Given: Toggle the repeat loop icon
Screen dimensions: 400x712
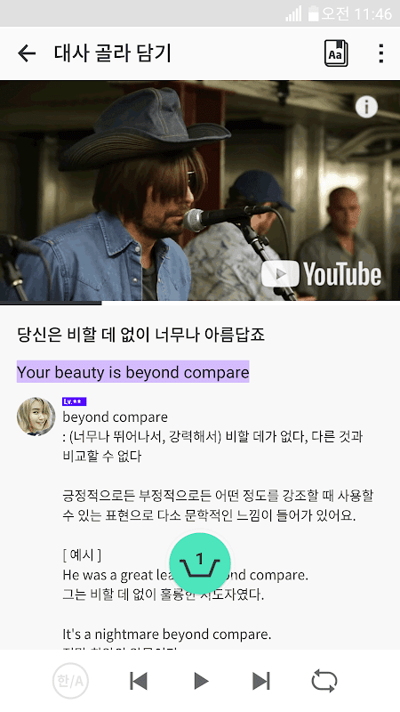Looking at the screenshot, I should click(324, 681).
